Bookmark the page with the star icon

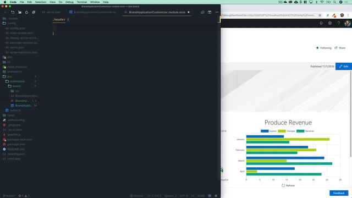pos(320,15)
